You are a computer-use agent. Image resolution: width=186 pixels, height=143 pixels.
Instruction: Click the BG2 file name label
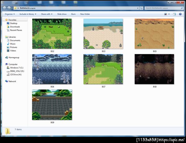coord(52,51)
